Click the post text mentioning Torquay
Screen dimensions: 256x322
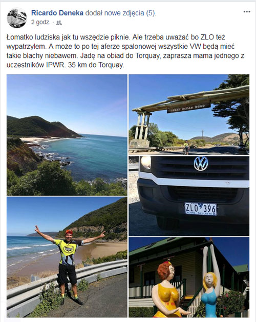click(x=125, y=51)
